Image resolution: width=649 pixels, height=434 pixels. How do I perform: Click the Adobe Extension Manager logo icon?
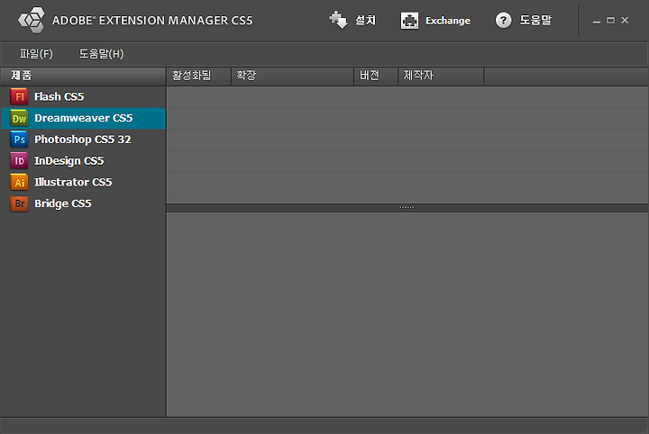point(32,20)
